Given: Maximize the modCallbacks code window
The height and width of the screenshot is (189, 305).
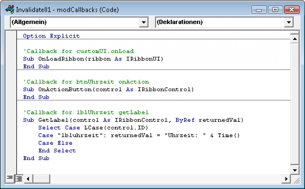Looking at the screenshot, I should point(275,9).
